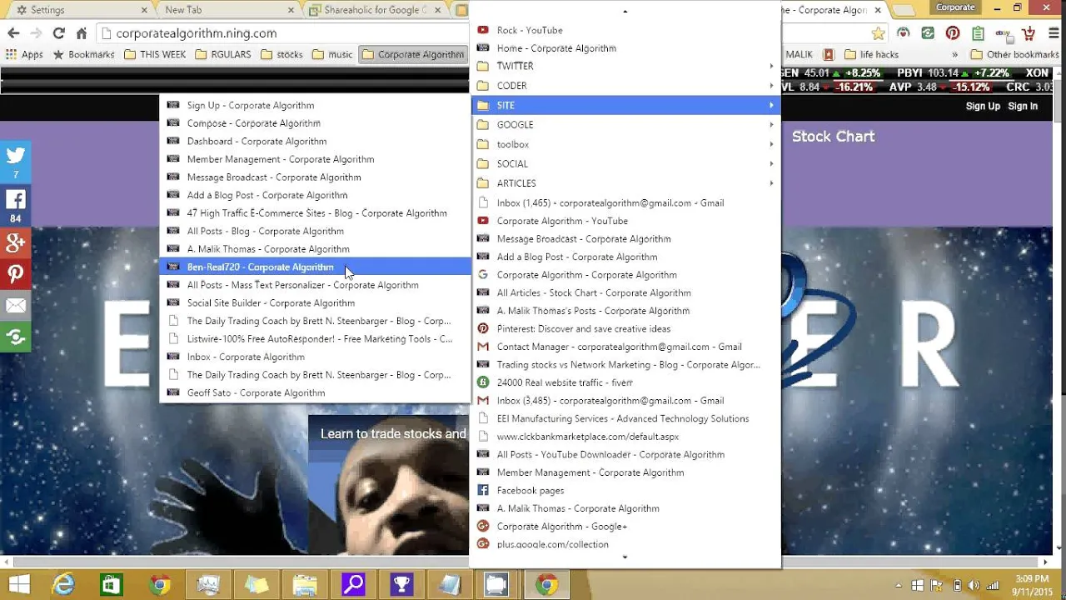Expand the SOCIAL bookmark folder
The height and width of the screenshot is (600, 1066).
coord(625,164)
